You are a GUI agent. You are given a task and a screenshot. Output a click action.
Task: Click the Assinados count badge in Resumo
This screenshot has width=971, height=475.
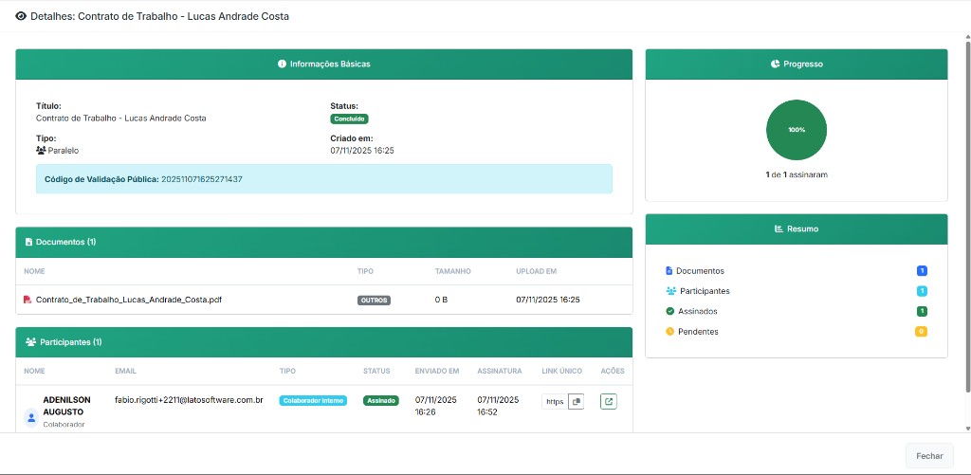pyautogui.click(x=922, y=311)
